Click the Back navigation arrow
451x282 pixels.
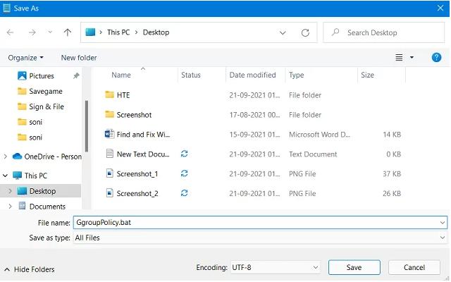[11, 32]
